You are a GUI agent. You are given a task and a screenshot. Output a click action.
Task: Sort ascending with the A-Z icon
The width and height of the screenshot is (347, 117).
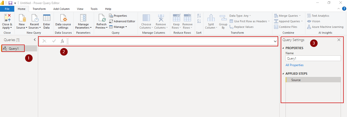pos(199,15)
